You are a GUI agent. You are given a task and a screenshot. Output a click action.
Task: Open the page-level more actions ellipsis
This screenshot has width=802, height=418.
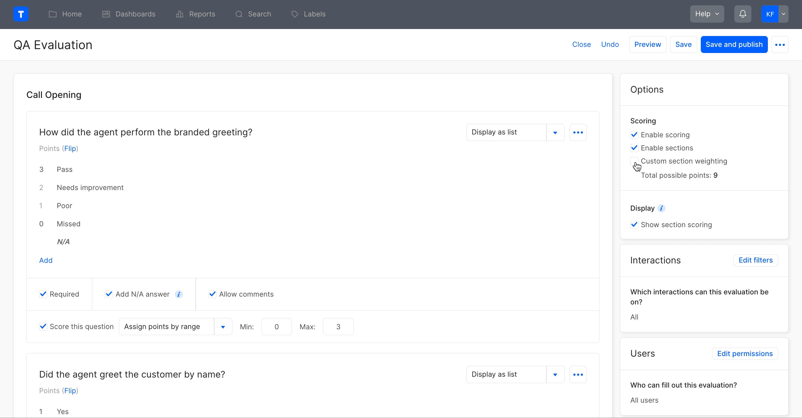780,45
